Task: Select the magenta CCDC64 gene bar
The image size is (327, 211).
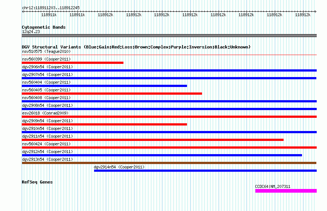Action: tap(286, 191)
